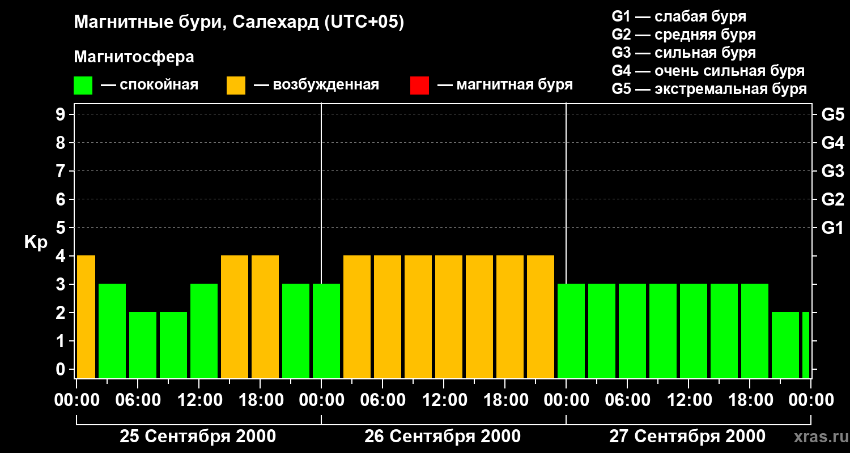Image resolution: width=850 pixels, height=453 pixels.
Task: Click the green bar covering 06:00 on 27 September
Action: point(632,331)
